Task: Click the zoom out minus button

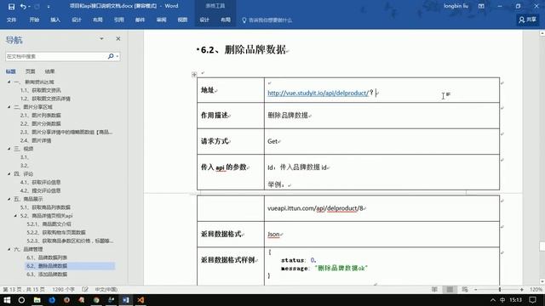Action: click(476, 289)
